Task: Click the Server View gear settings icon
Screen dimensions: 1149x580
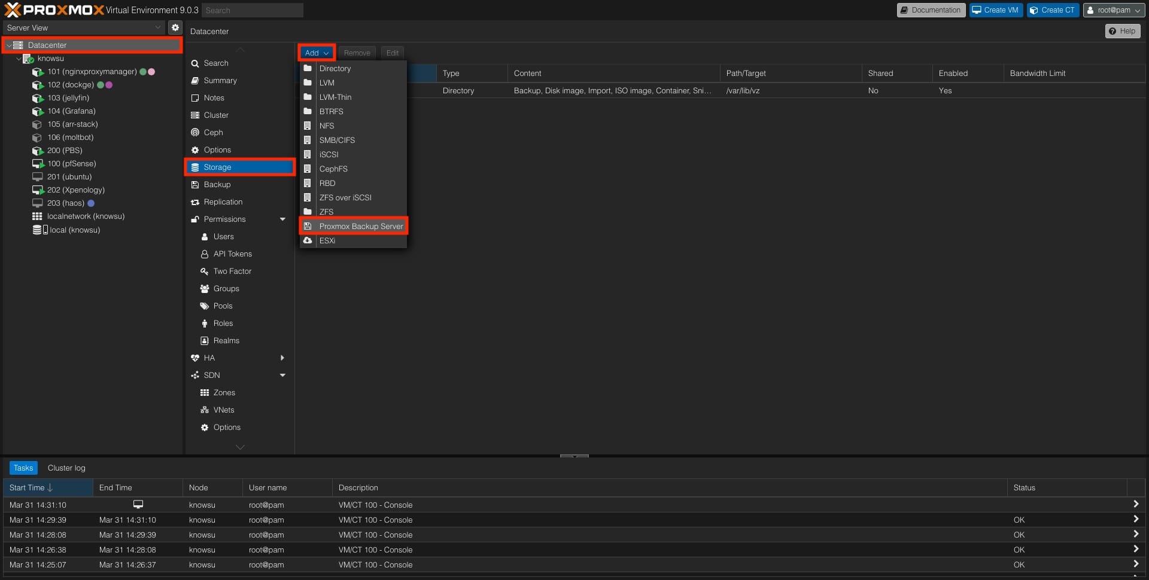Action: (x=175, y=28)
